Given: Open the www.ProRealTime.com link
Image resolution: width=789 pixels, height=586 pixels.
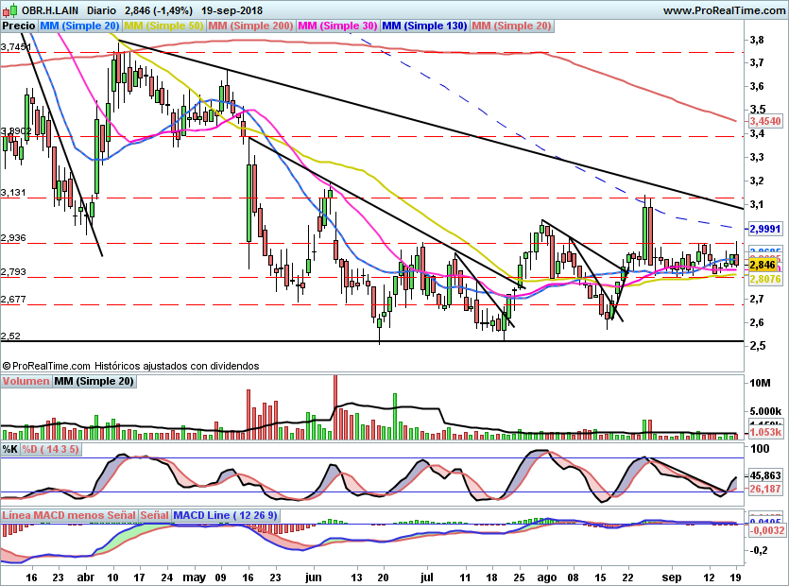Looking at the screenshot, I should tap(724, 10).
